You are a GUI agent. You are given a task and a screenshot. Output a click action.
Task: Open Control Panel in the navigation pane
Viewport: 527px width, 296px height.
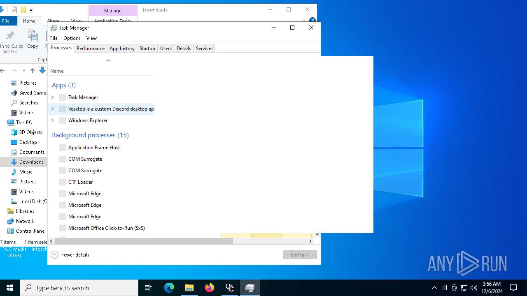(30, 231)
